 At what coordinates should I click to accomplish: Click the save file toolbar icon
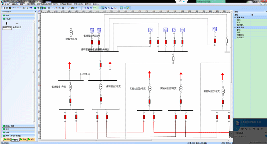click(x=7, y=8)
